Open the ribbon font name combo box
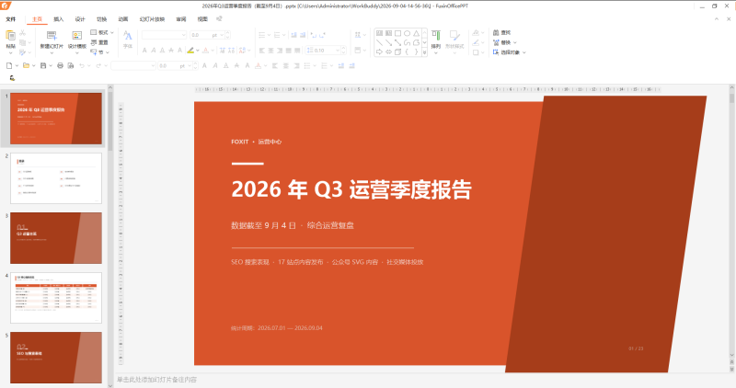Screen dimensions: 736x388 [x=165, y=35]
